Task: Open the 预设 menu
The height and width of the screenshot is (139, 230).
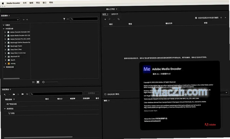Action: click(x=38, y=3)
